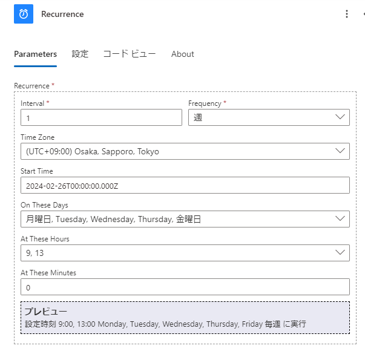
Task: Click the Frequency dropdown chevron arrow
Action: tap(340, 117)
